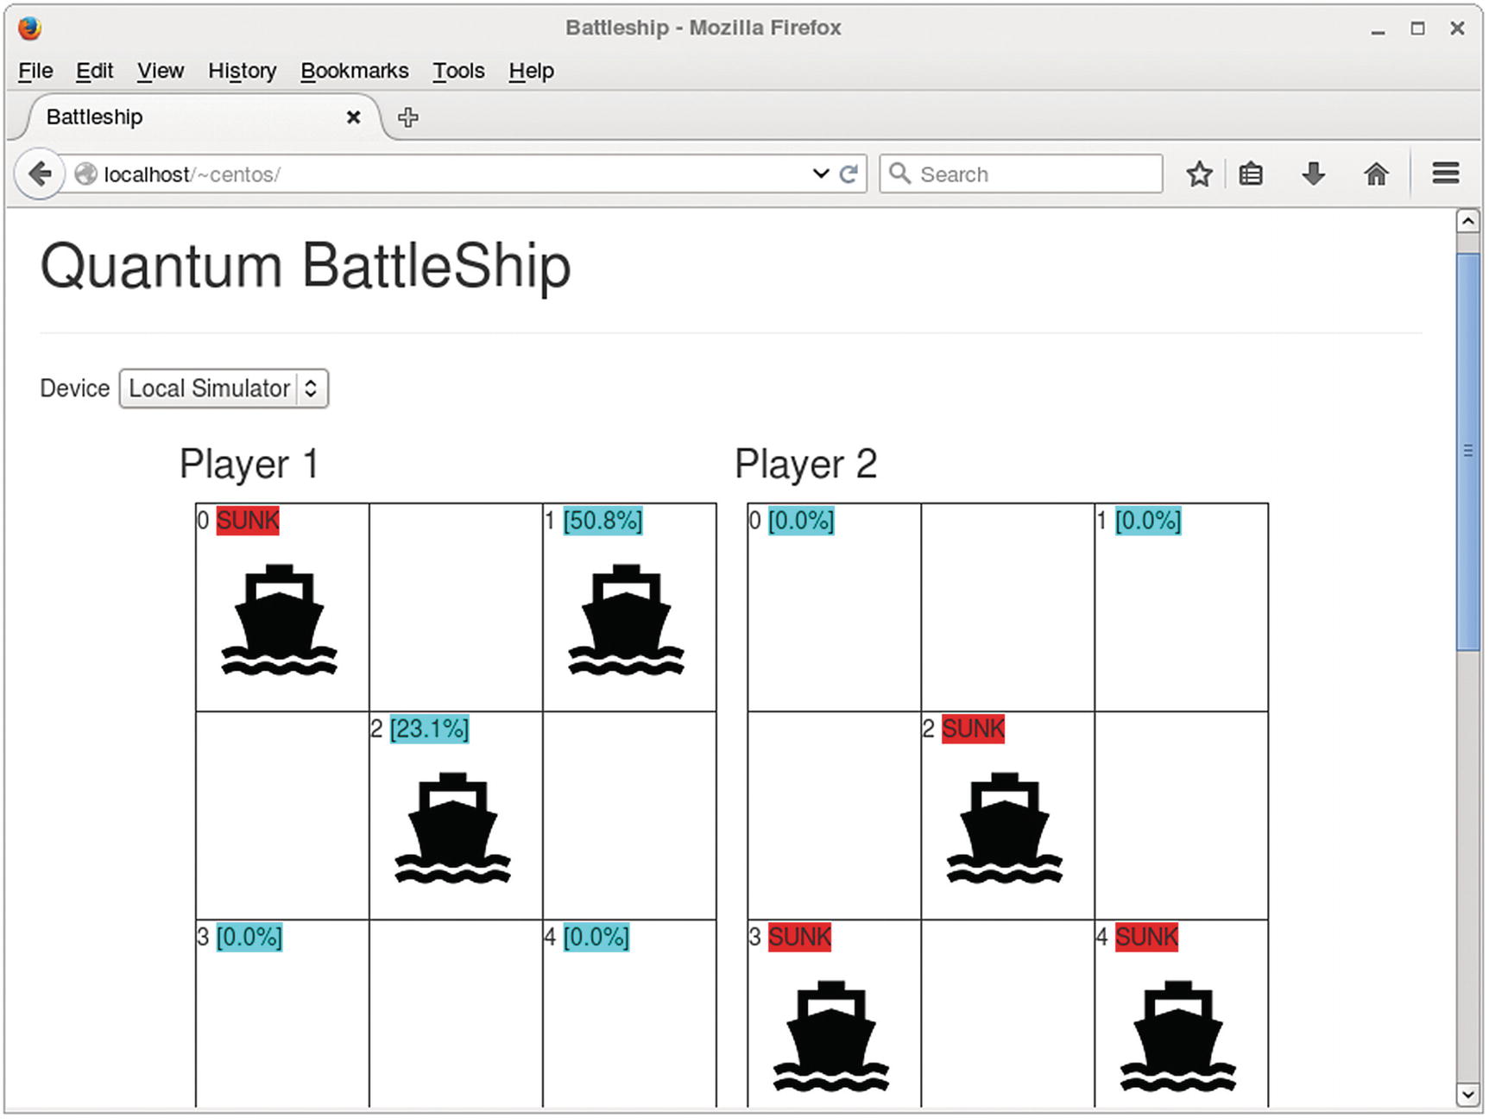Bookmark this page with the star icon

pos(1199,174)
